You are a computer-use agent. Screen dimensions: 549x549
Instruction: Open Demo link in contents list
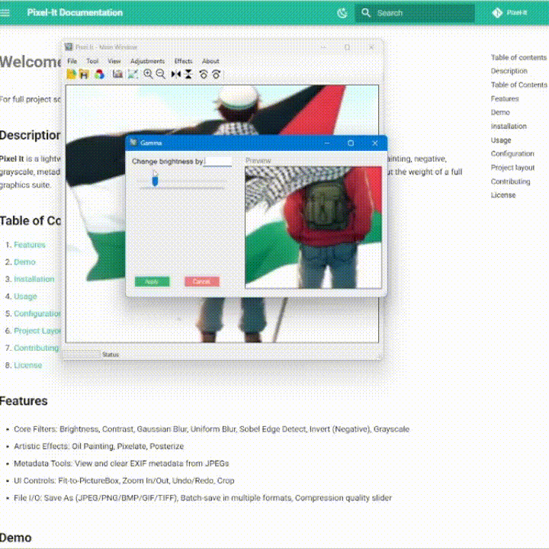pos(24,262)
